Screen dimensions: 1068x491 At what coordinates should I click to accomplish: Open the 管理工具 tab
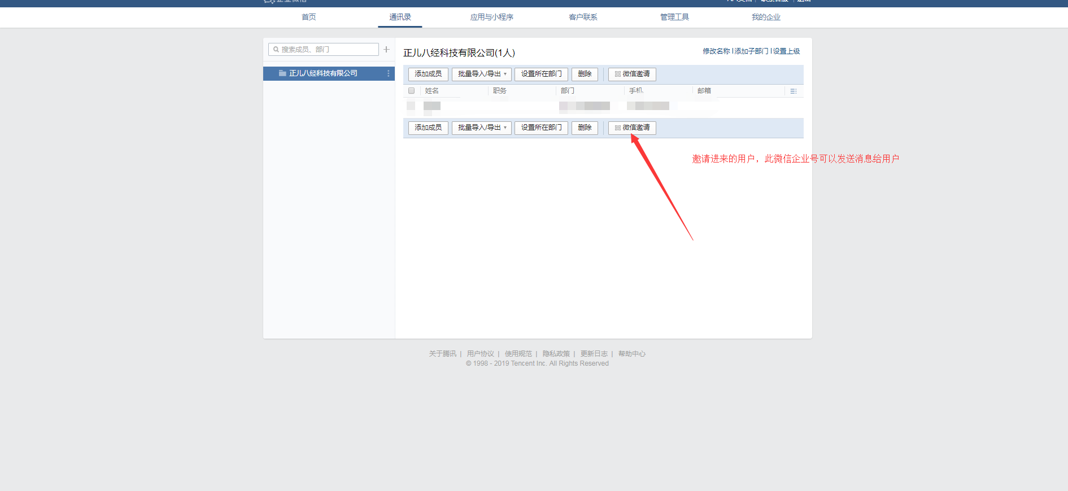pyautogui.click(x=675, y=17)
